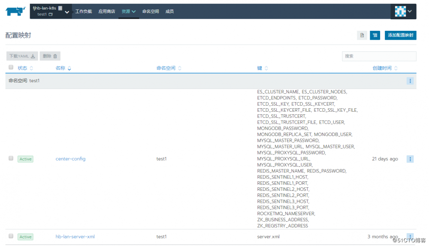Open the 应用商店 menu
This screenshot has height=246, width=429.
107,12
